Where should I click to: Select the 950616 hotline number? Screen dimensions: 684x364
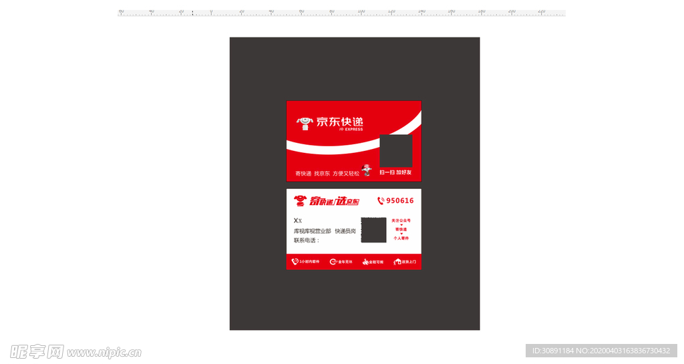(x=399, y=200)
